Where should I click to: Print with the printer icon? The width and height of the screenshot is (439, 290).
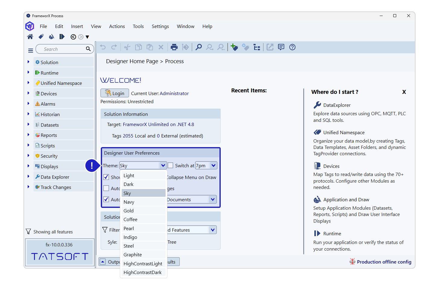pyautogui.click(x=174, y=47)
